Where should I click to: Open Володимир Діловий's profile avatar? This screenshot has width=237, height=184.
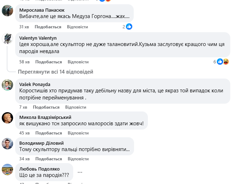pos(8,144)
